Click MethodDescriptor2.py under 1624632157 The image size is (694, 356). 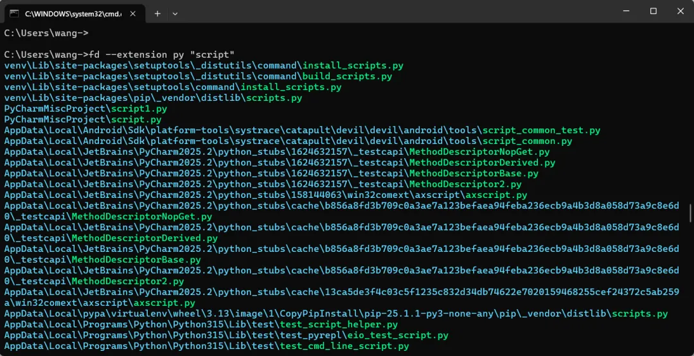click(465, 184)
